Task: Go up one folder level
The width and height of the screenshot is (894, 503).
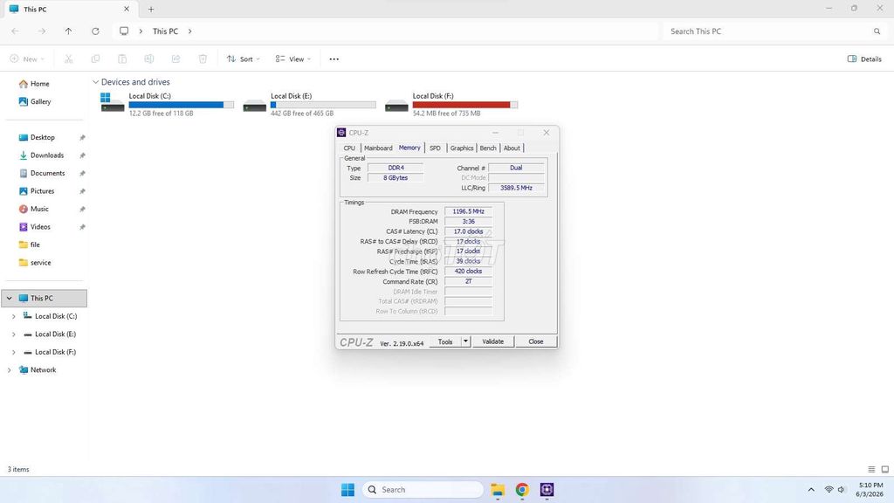Action: [x=68, y=31]
